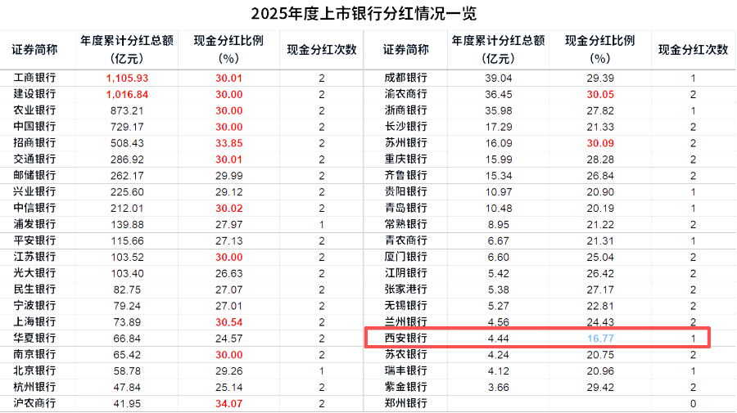Click the dividend total 79.24

(127, 306)
